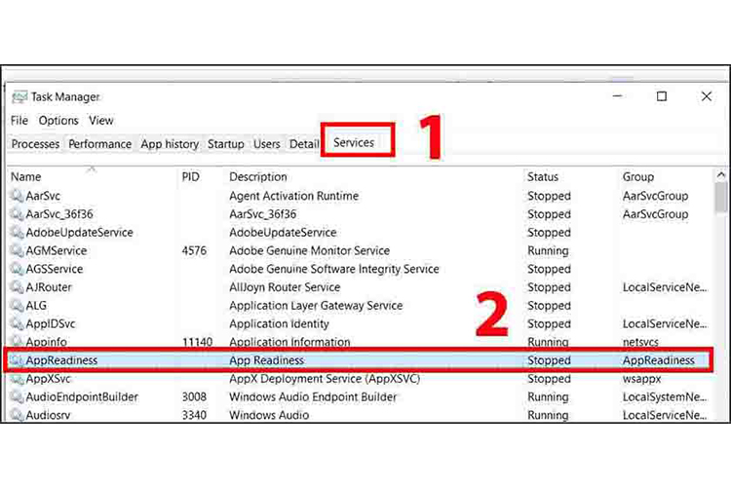The image size is (731, 487).
Task: Select the Appinfo service name
Action: 46,342
